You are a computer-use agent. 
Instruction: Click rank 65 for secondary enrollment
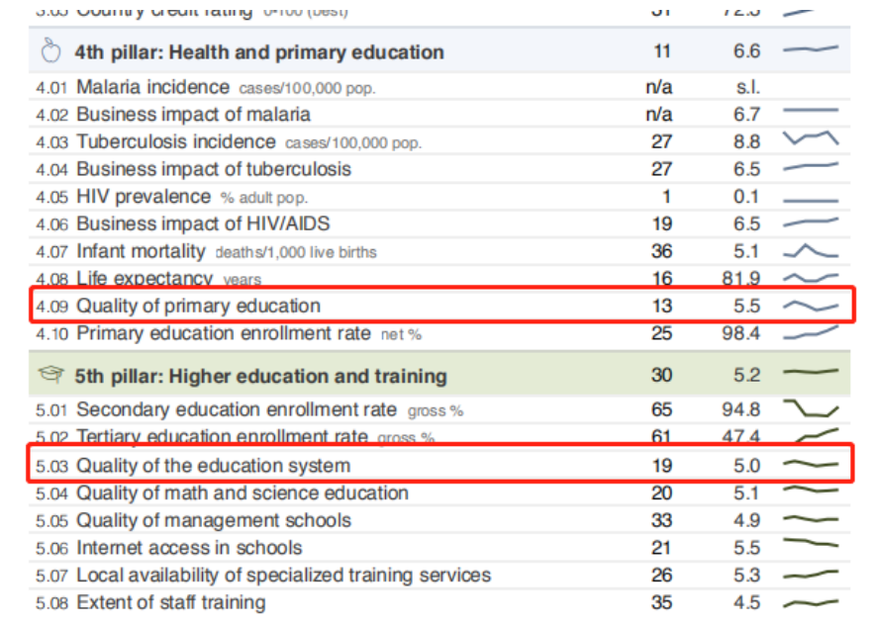[x=661, y=409]
